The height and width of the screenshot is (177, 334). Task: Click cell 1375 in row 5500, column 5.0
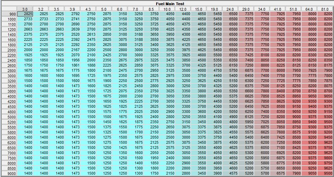104,127
